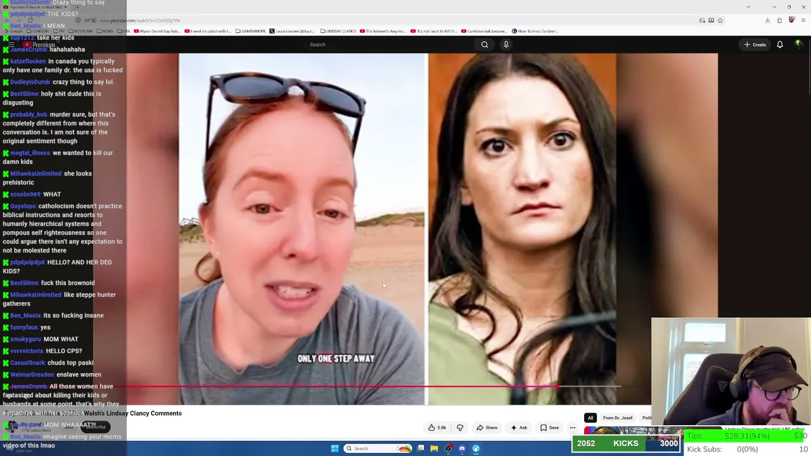Save the video to a playlist
Viewport: 811px width, 456px height.
tap(549, 427)
